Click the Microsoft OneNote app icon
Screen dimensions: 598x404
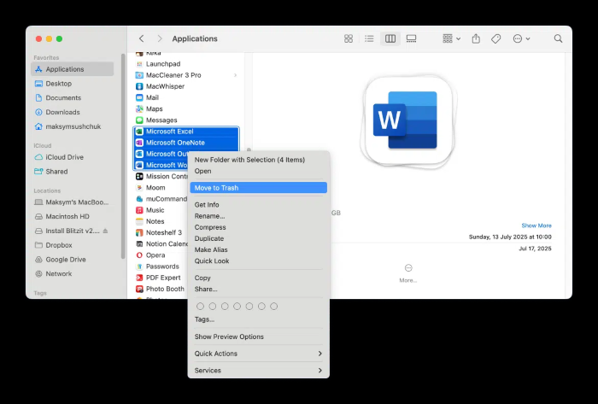[139, 143]
